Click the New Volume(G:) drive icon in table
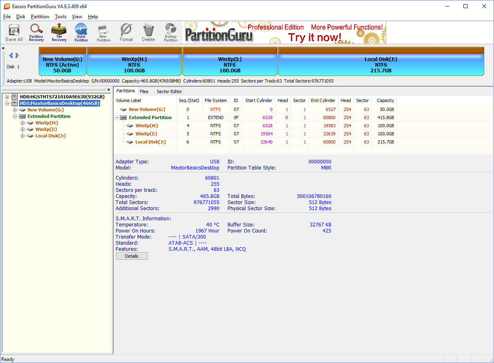494x363 pixels. tap(123, 109)
